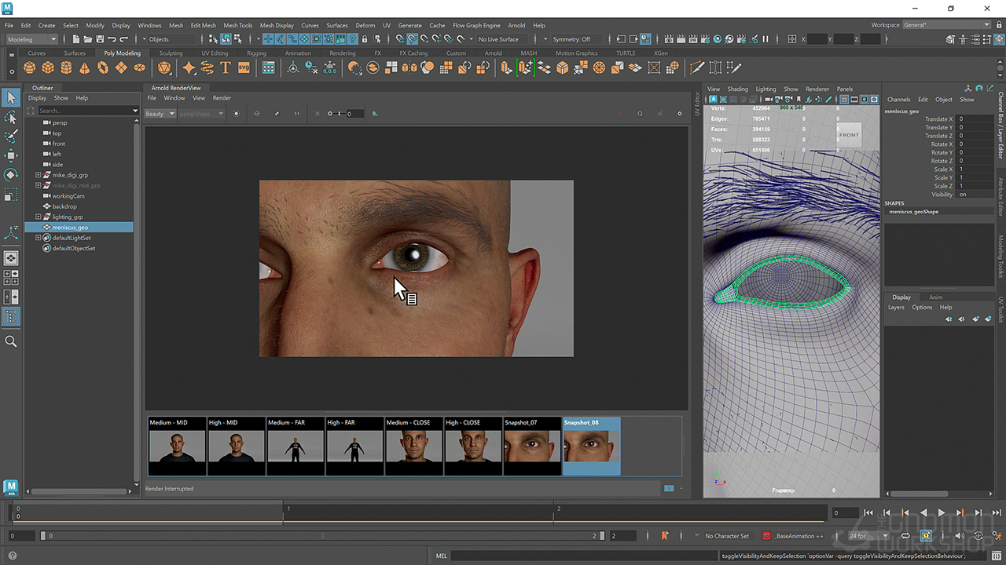Viewport: 1006px width, 565px height.
Task: Open the Beauty AOV dropdown
Action: pyautogui.click(x=160, y=114)
